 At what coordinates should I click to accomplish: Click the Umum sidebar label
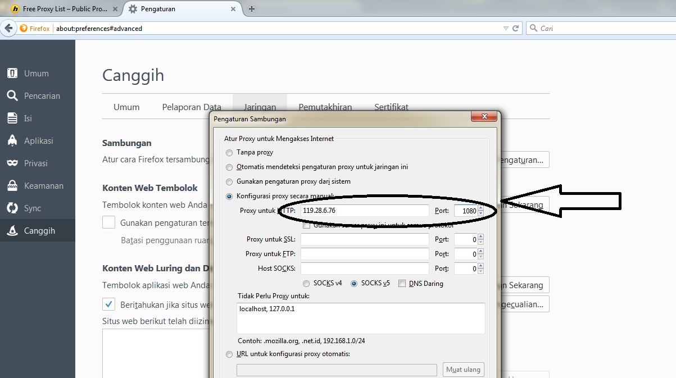click(x=37, y=73)
